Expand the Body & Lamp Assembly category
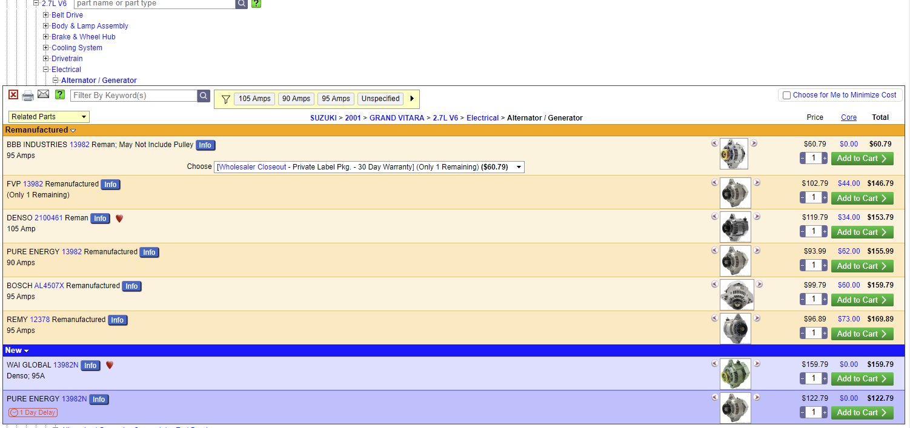910x428 pixels. (46, 26)
